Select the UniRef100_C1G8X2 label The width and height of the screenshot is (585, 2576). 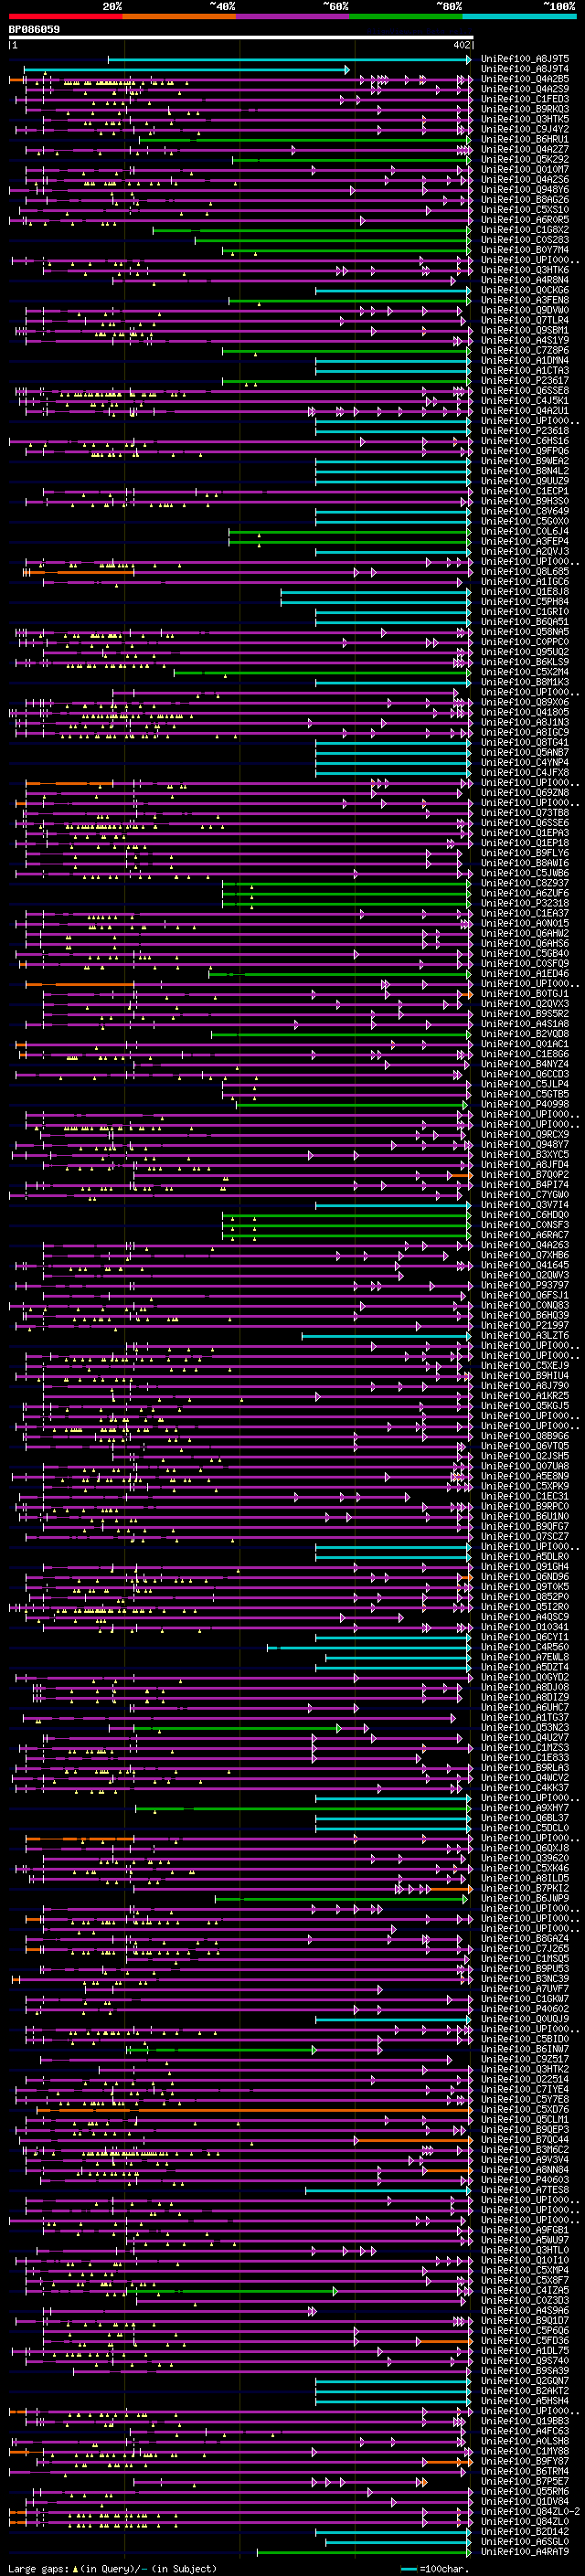click(524, 230)
